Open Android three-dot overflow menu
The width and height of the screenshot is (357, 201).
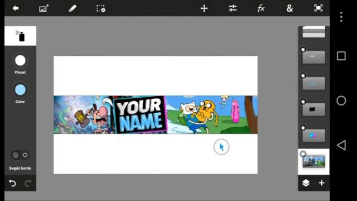coord(341,17)
